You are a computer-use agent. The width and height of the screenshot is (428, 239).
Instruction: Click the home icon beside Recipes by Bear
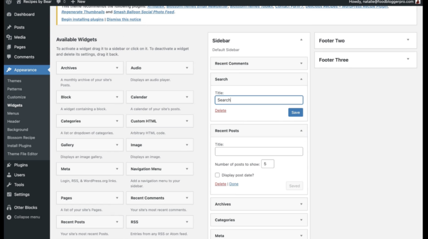click(18, 2)
